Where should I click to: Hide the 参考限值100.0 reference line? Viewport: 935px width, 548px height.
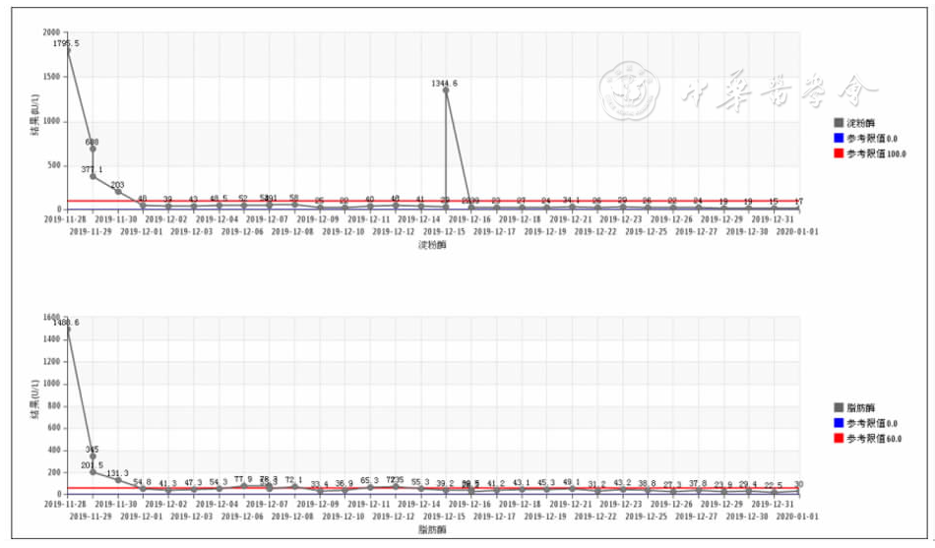pyautogui.click(x=875, y=154)
